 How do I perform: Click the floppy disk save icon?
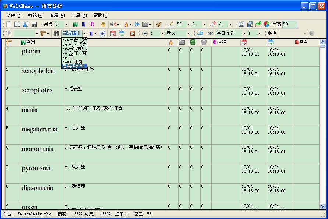pos(34,24)
